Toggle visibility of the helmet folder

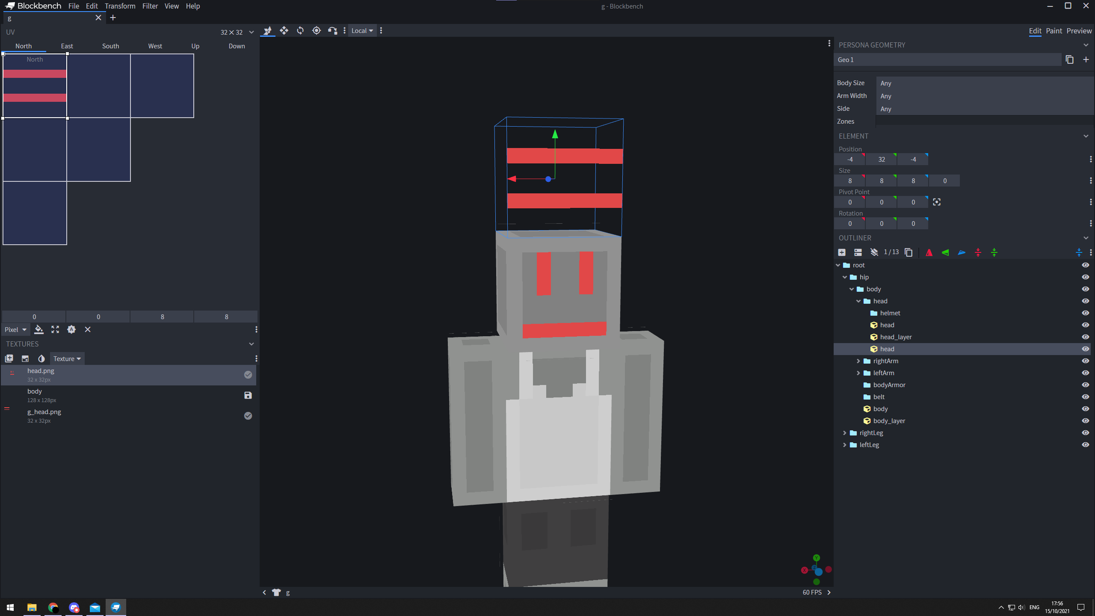tap(1086, 313)
